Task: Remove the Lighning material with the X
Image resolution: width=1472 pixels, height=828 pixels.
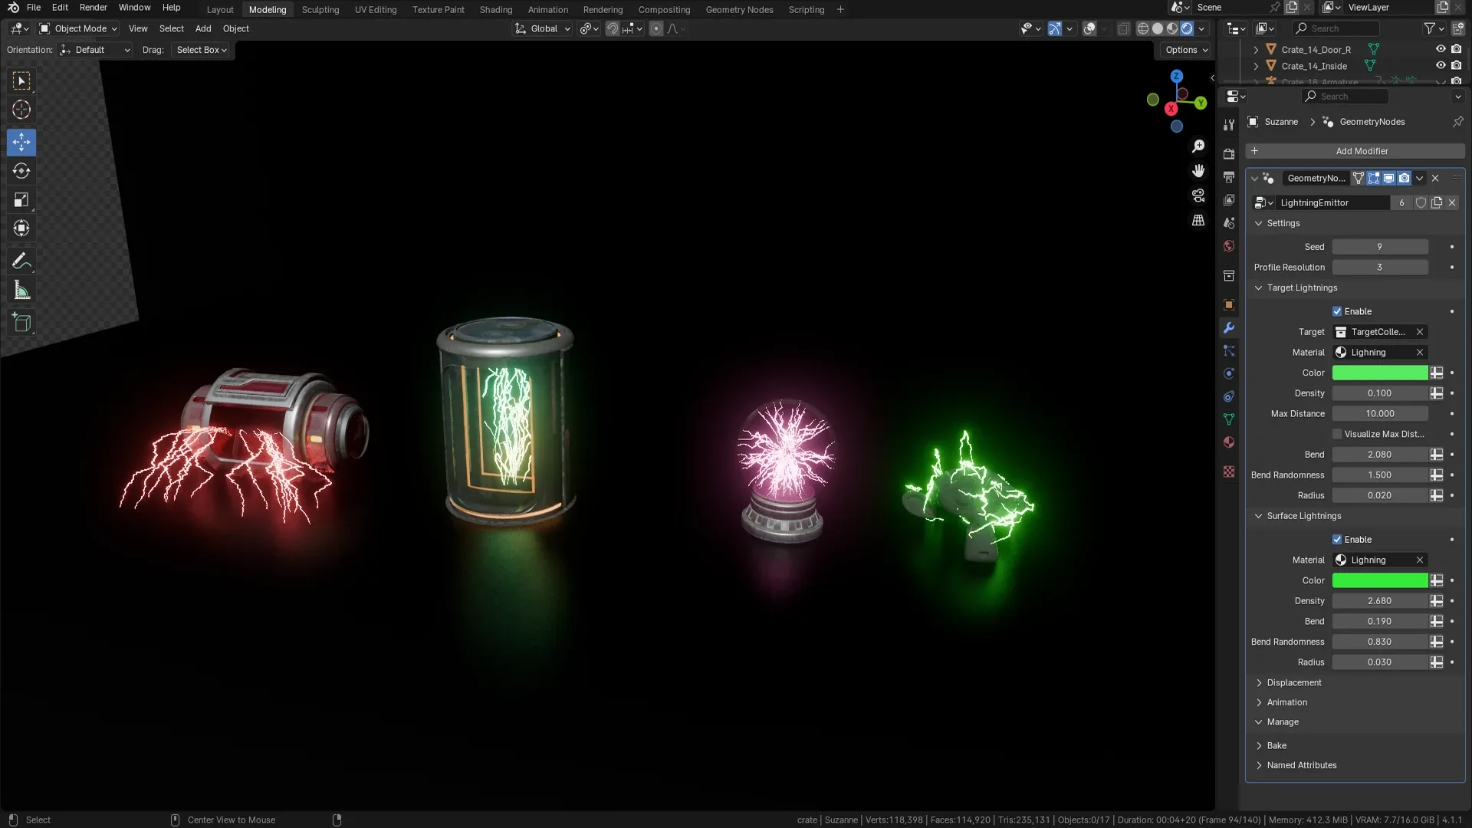Action: click(x=1419, y=352)
